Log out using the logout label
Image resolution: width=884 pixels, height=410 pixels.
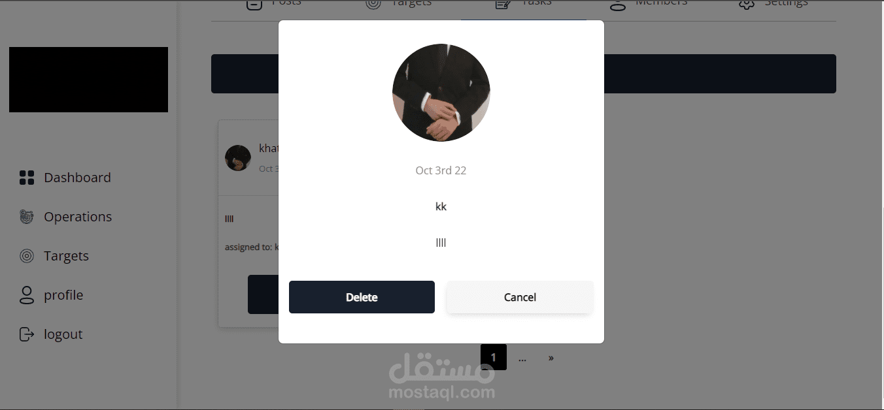63,334
